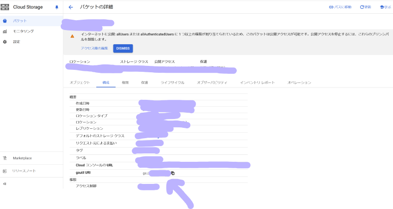Copy the gsutil URI to clipboard
This screenshot has height=209, width=393.
click(172, 173)
